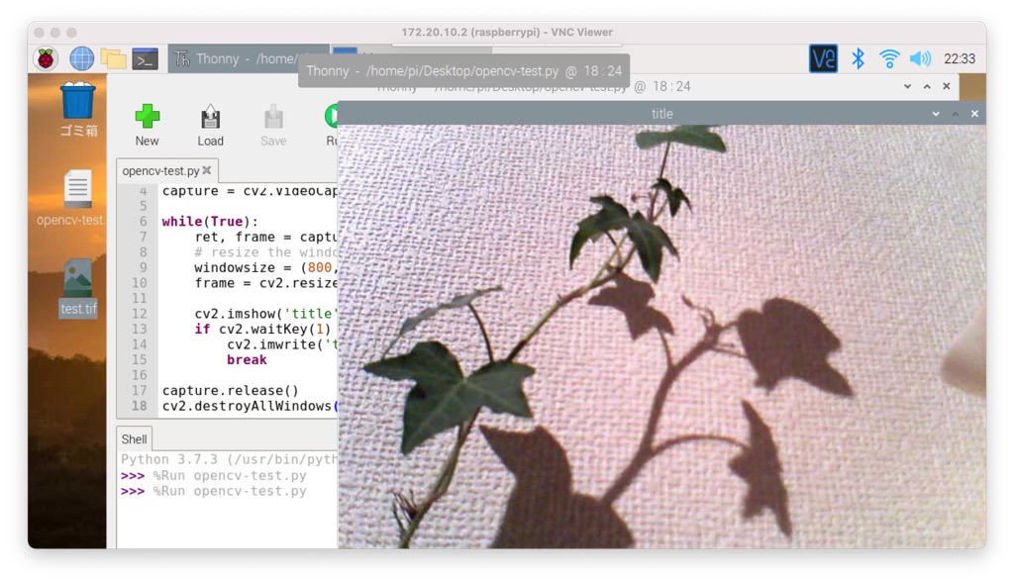Click the clock showing 22:33

pos(960,58)
